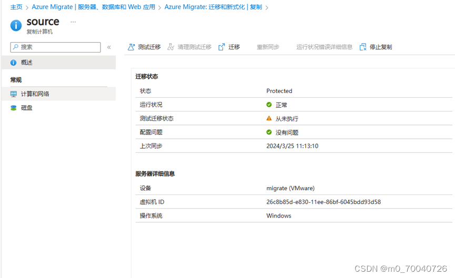Click the 配置问题 row label
Screen dimensions: 455x278
pyautogui.click(x=151, y=132)
